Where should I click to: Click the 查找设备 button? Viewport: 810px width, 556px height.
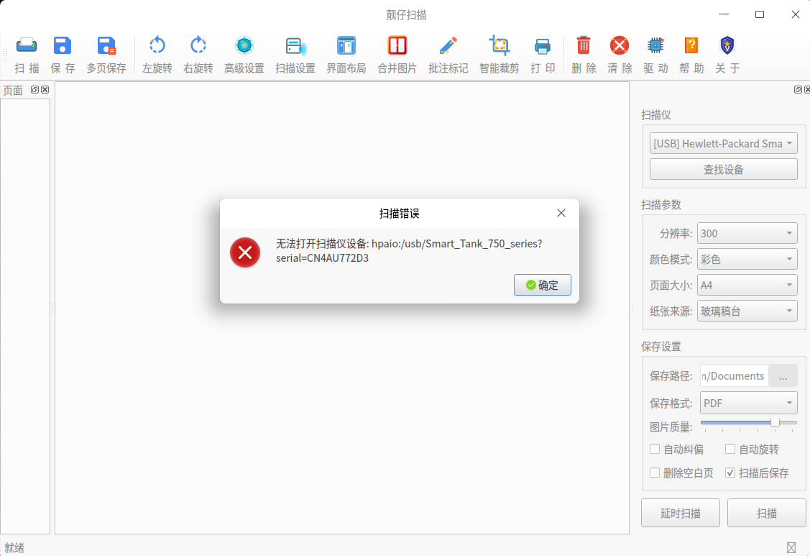pos(723,169)
